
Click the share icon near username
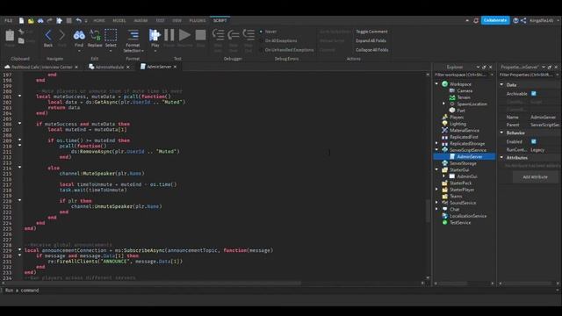coord(523,21)
